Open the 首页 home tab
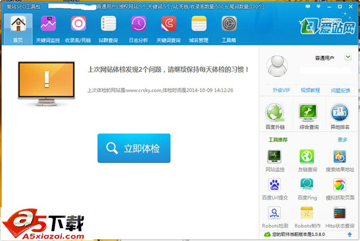The width and height of the screenshot is (360, 241). click(x=18, y=29)
